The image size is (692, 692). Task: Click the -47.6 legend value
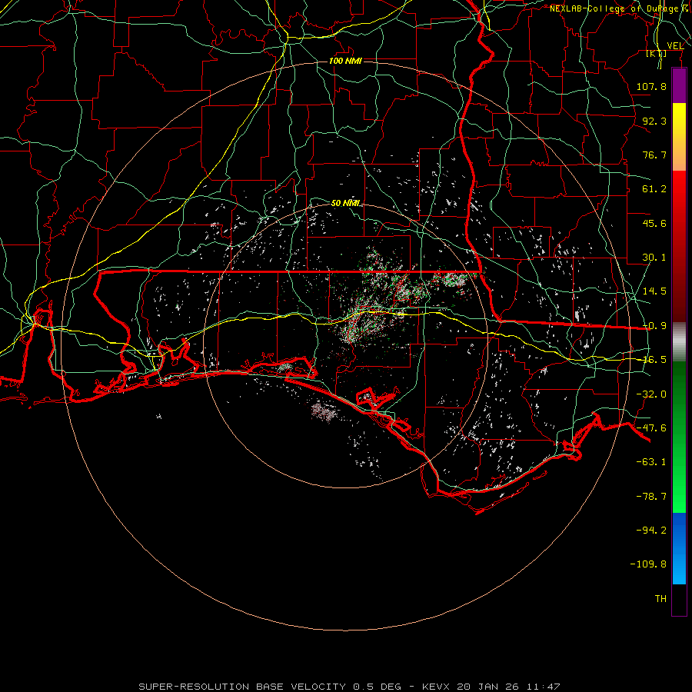[651, 428]
